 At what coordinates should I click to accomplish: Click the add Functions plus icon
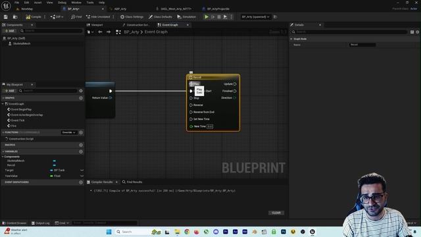tap(81, 132)
